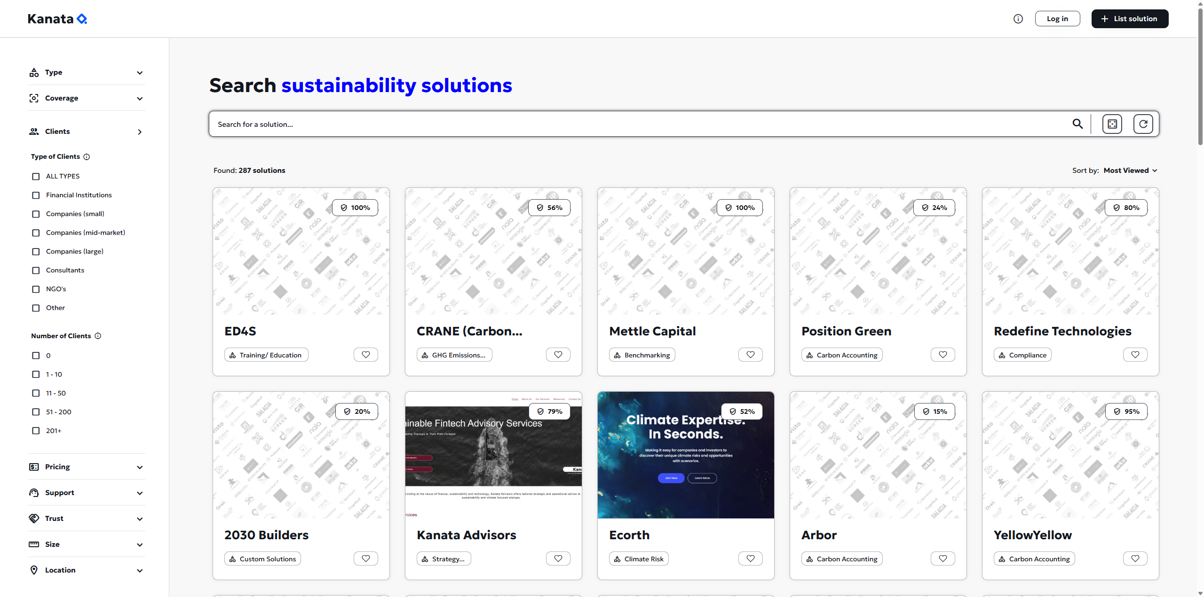
Task: Open the Kanata Advisors solution title
Action: click(x=466, y=535)
